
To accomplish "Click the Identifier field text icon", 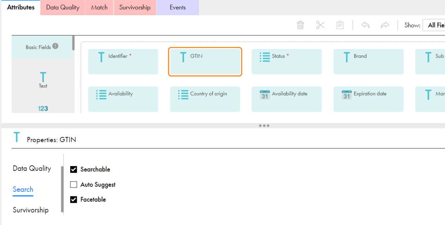I will 101,57.
